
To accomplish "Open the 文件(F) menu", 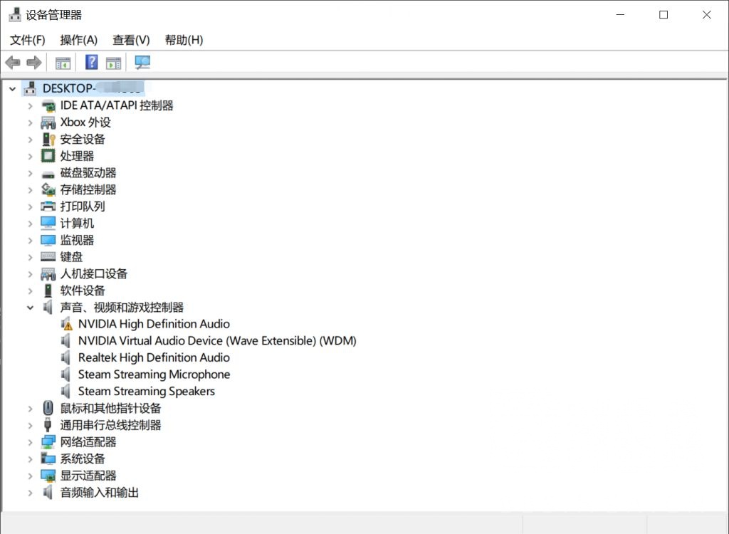I will [27, 40].
